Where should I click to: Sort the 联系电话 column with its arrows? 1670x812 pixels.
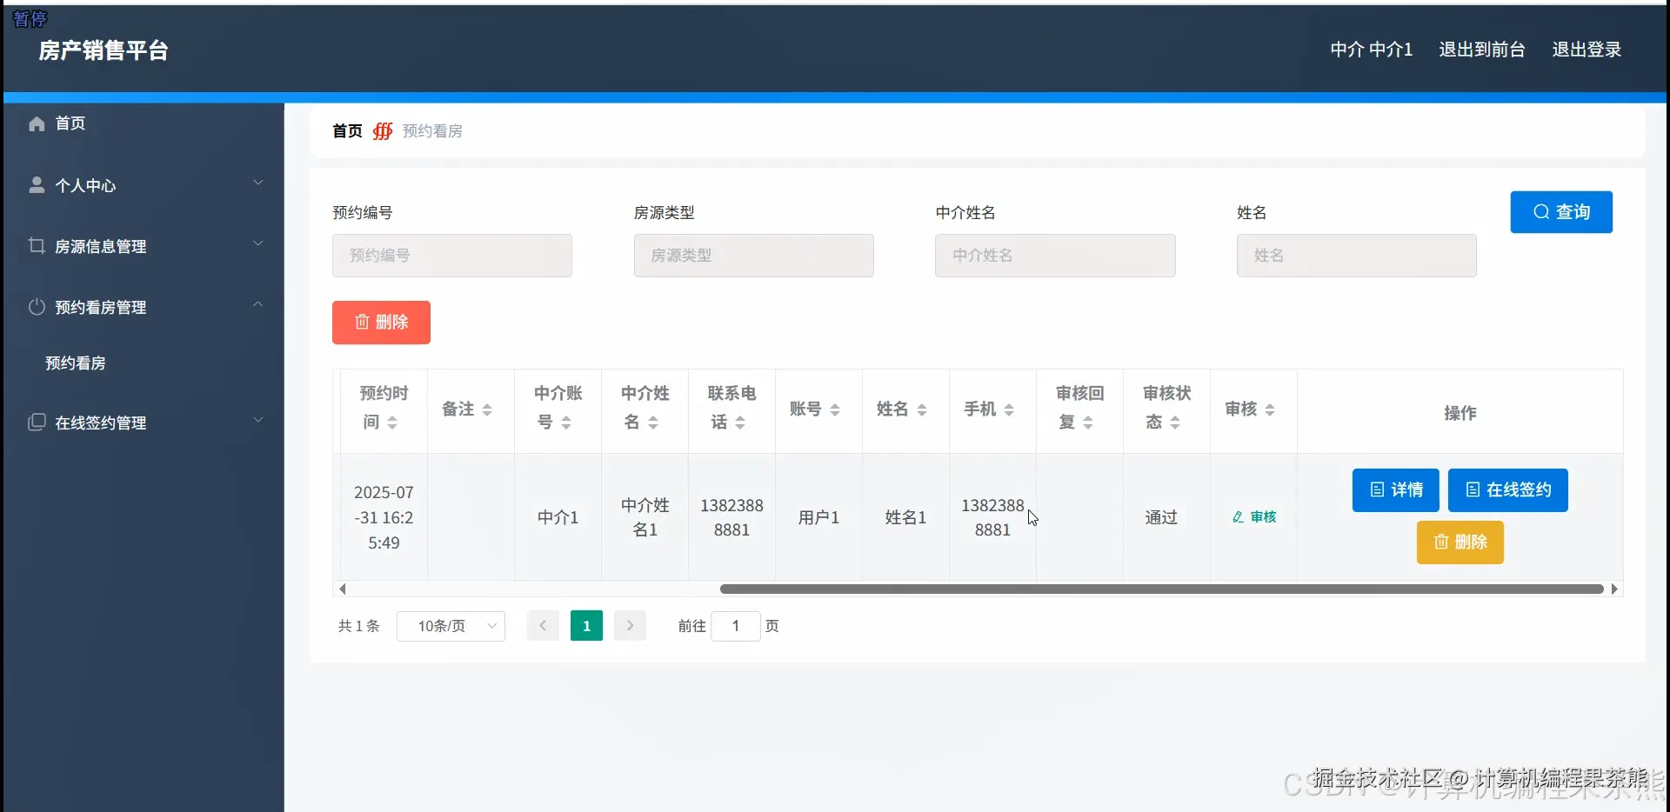click(740, 423)
